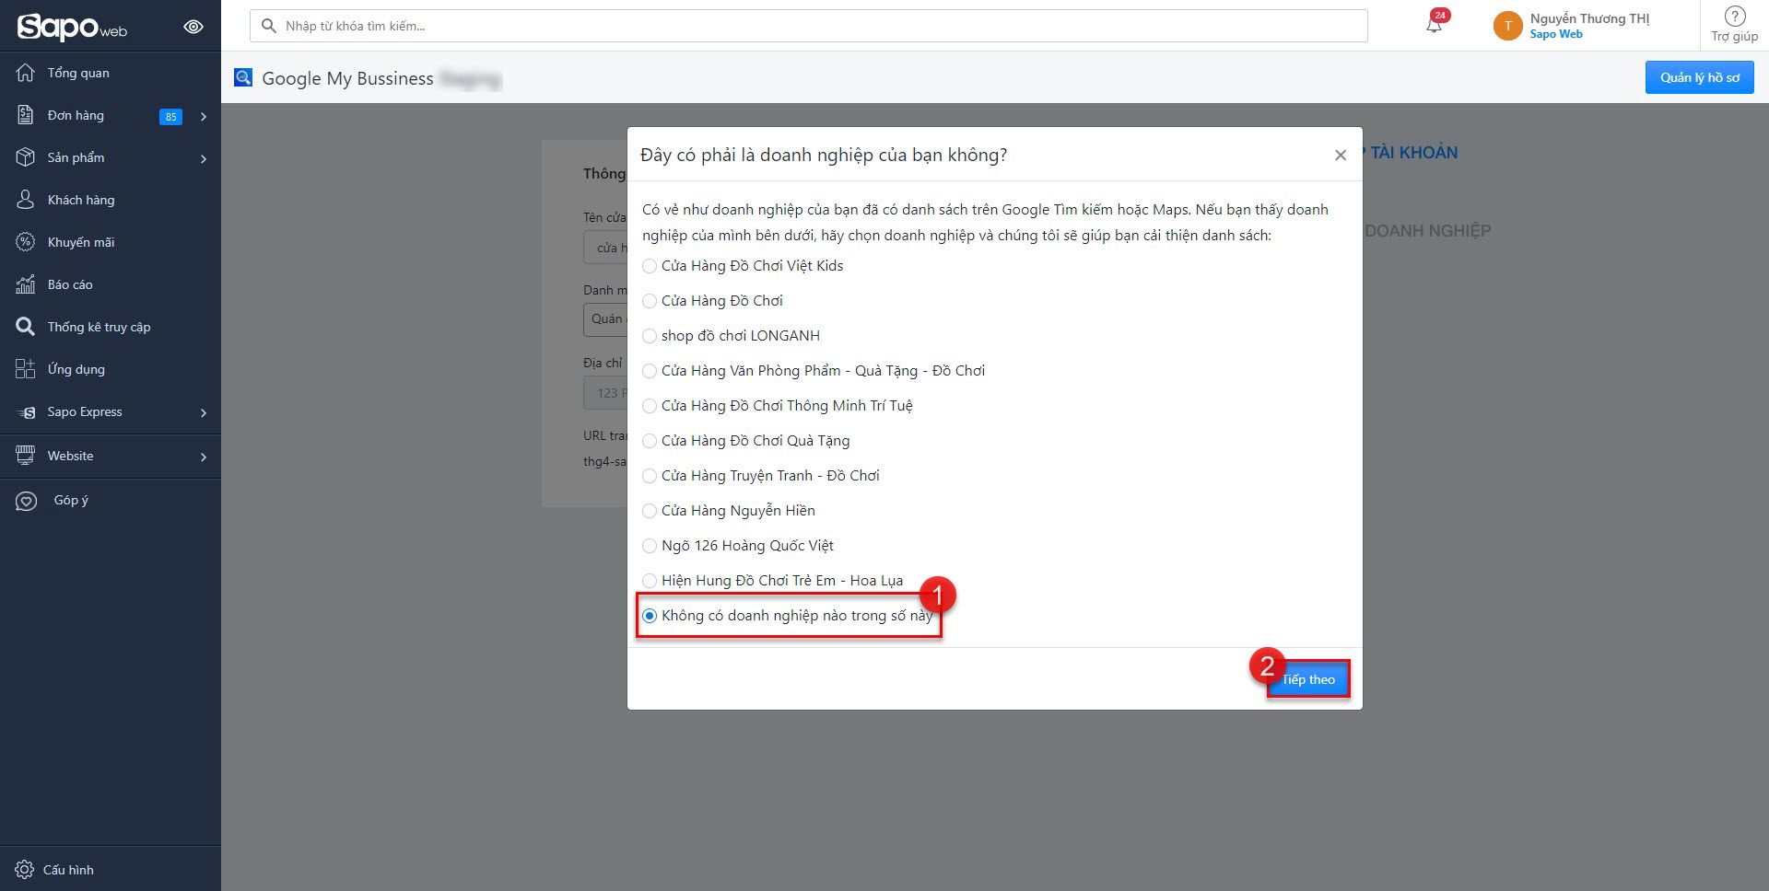Click the user avatar T
The width and height of the screenshot is (1769, 891).
click(x=1507, y=26)
